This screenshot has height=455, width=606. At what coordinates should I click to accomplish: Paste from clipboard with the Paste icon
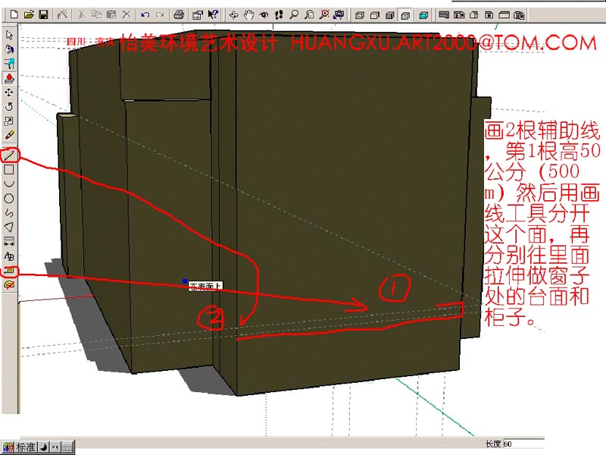(111, 14)
